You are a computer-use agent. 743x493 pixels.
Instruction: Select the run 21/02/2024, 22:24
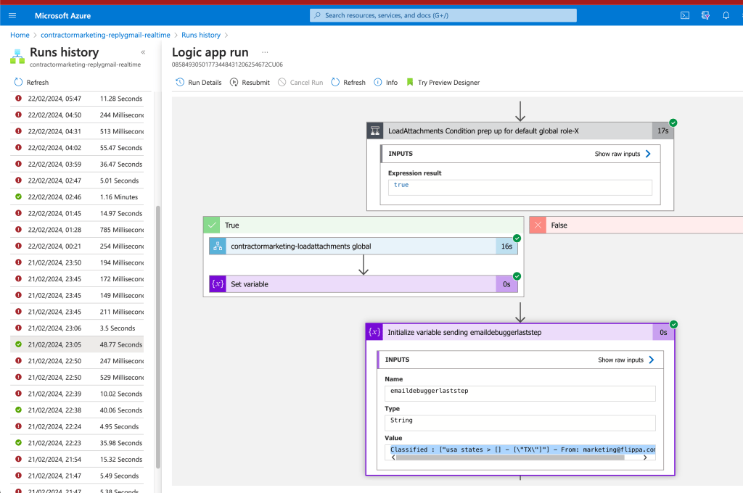[77, 427]
